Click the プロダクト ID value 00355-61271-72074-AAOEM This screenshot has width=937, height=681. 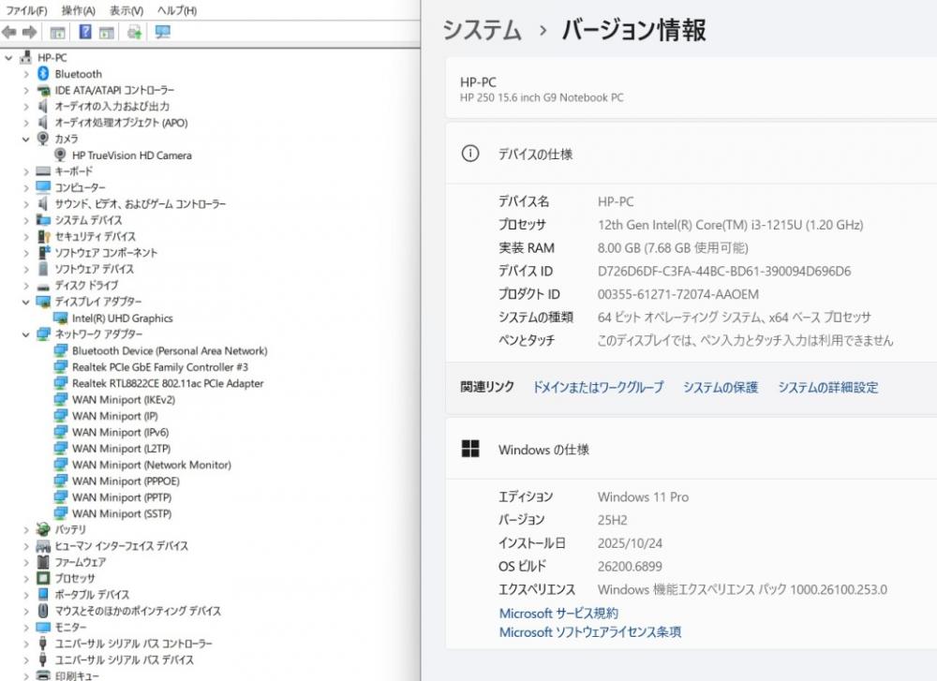coord(678,294)
